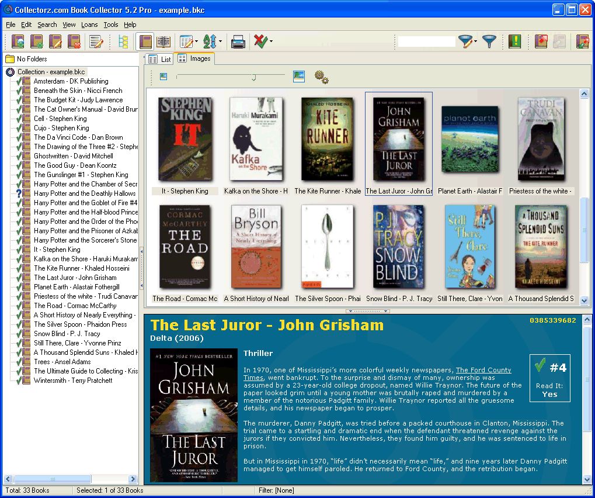The width and height of the screenshot is (595, 498).
Task: Switch to the Images tab
Action: click(194, 58)
